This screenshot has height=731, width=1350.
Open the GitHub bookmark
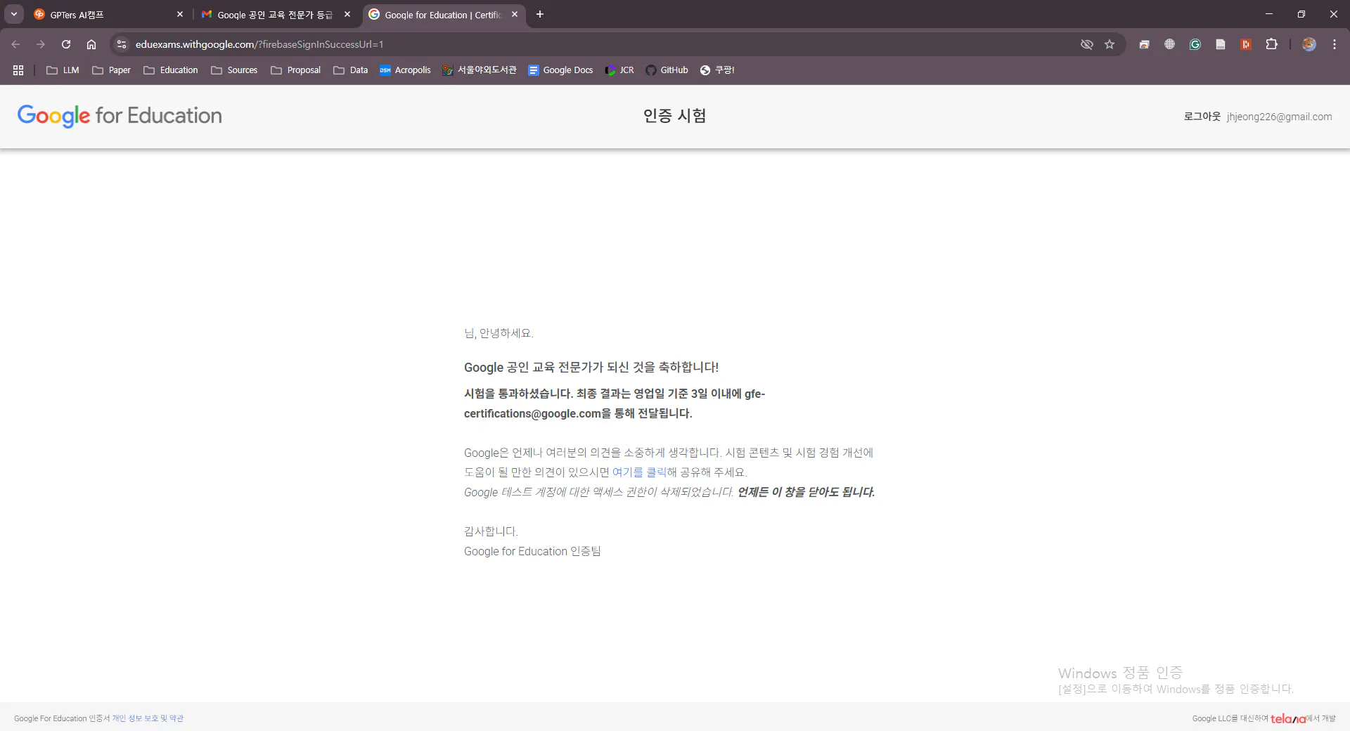(x=666, y=70)
